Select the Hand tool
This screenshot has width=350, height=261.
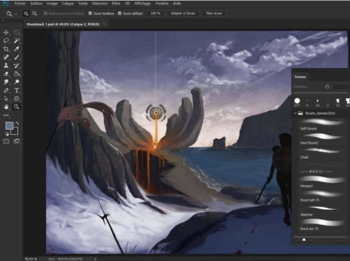(x=6, y=107)
